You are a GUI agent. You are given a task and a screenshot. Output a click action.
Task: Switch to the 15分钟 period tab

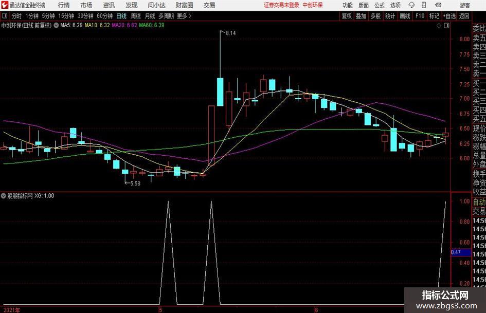pos(66,16)
